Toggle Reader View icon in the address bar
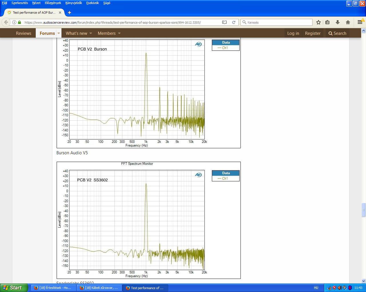Viewport: 366px width, 292px height. tap(224, 22)
